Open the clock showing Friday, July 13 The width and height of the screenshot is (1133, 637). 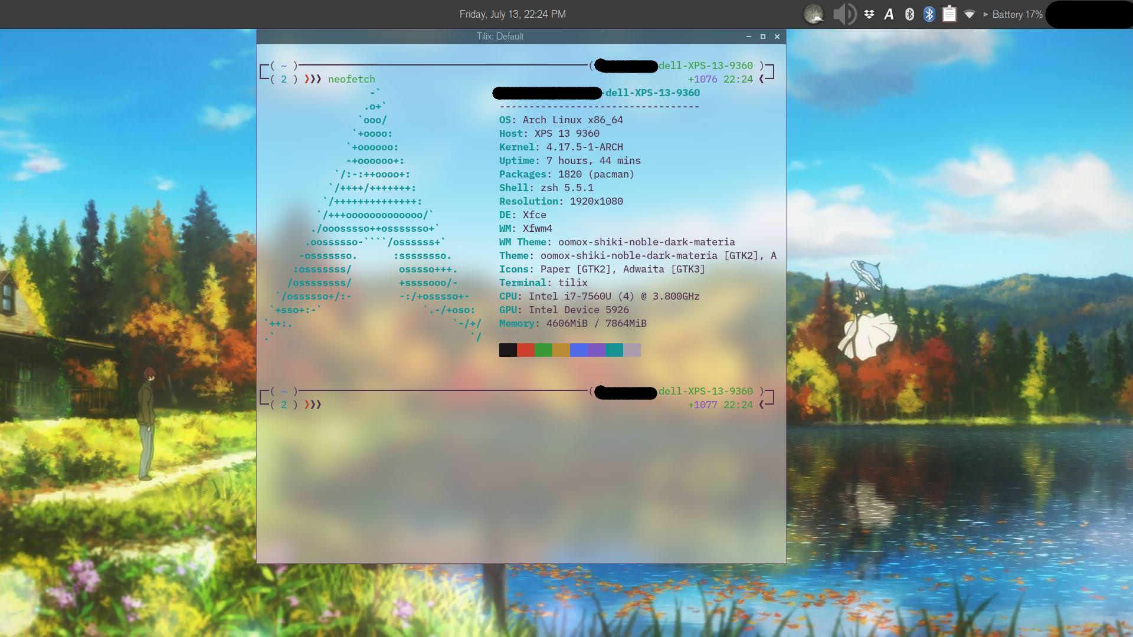(512, 14)
